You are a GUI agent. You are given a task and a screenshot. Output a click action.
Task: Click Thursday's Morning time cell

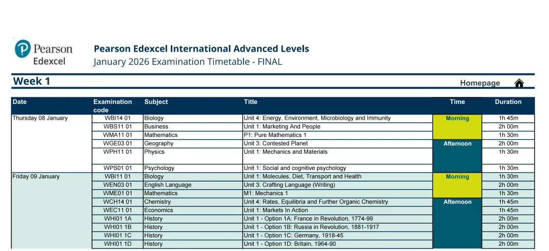(457, 127)
